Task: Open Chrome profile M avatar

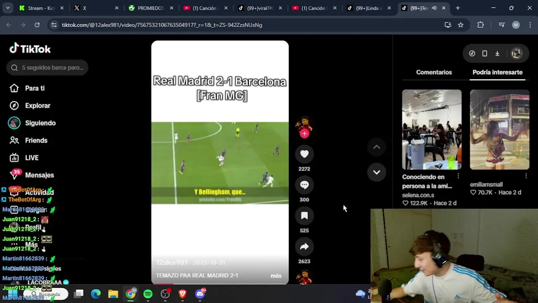Action: pyautogui.click(x=516, y=25)
